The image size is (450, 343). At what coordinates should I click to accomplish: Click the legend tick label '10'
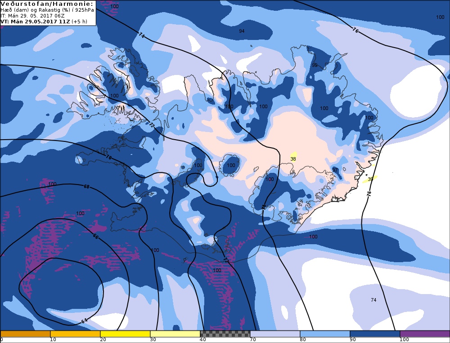tap(53, 339)
